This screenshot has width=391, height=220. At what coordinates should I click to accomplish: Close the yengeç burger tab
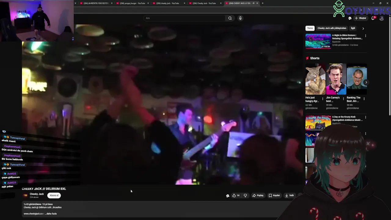click(x=148, y=3)
